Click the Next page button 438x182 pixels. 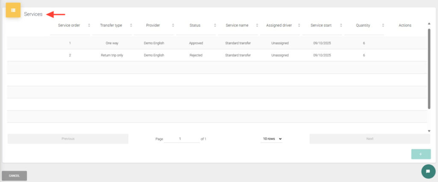(370, 139)
